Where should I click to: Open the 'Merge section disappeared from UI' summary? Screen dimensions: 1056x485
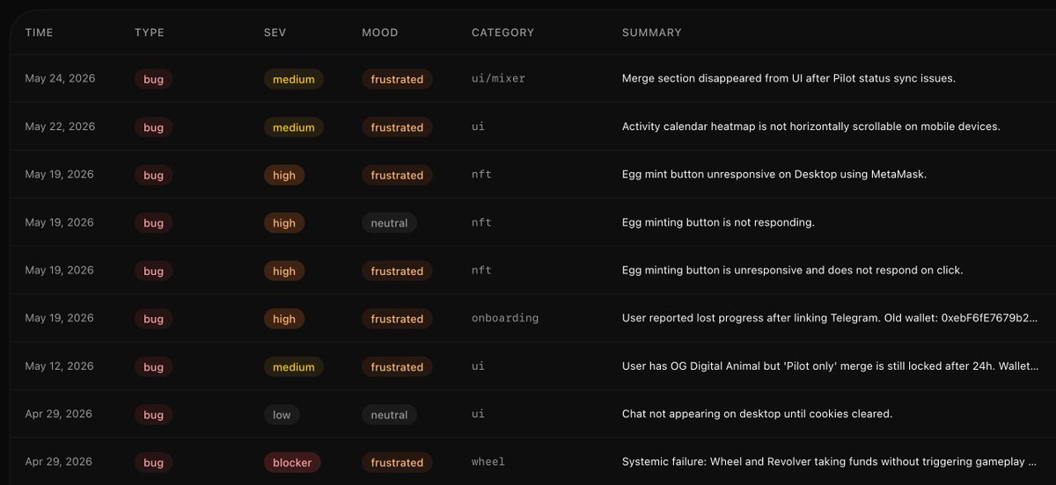[788, 79]
